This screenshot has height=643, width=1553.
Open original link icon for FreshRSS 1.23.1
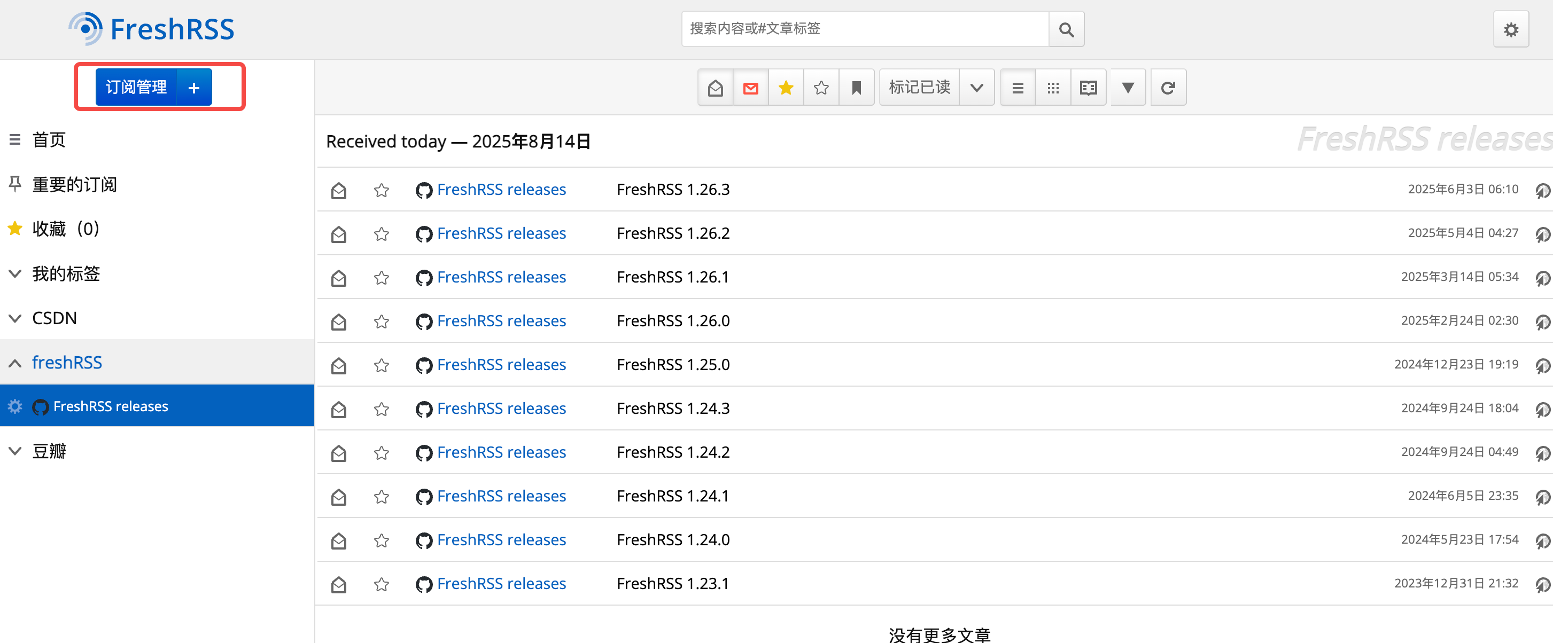pos(1542,585)
